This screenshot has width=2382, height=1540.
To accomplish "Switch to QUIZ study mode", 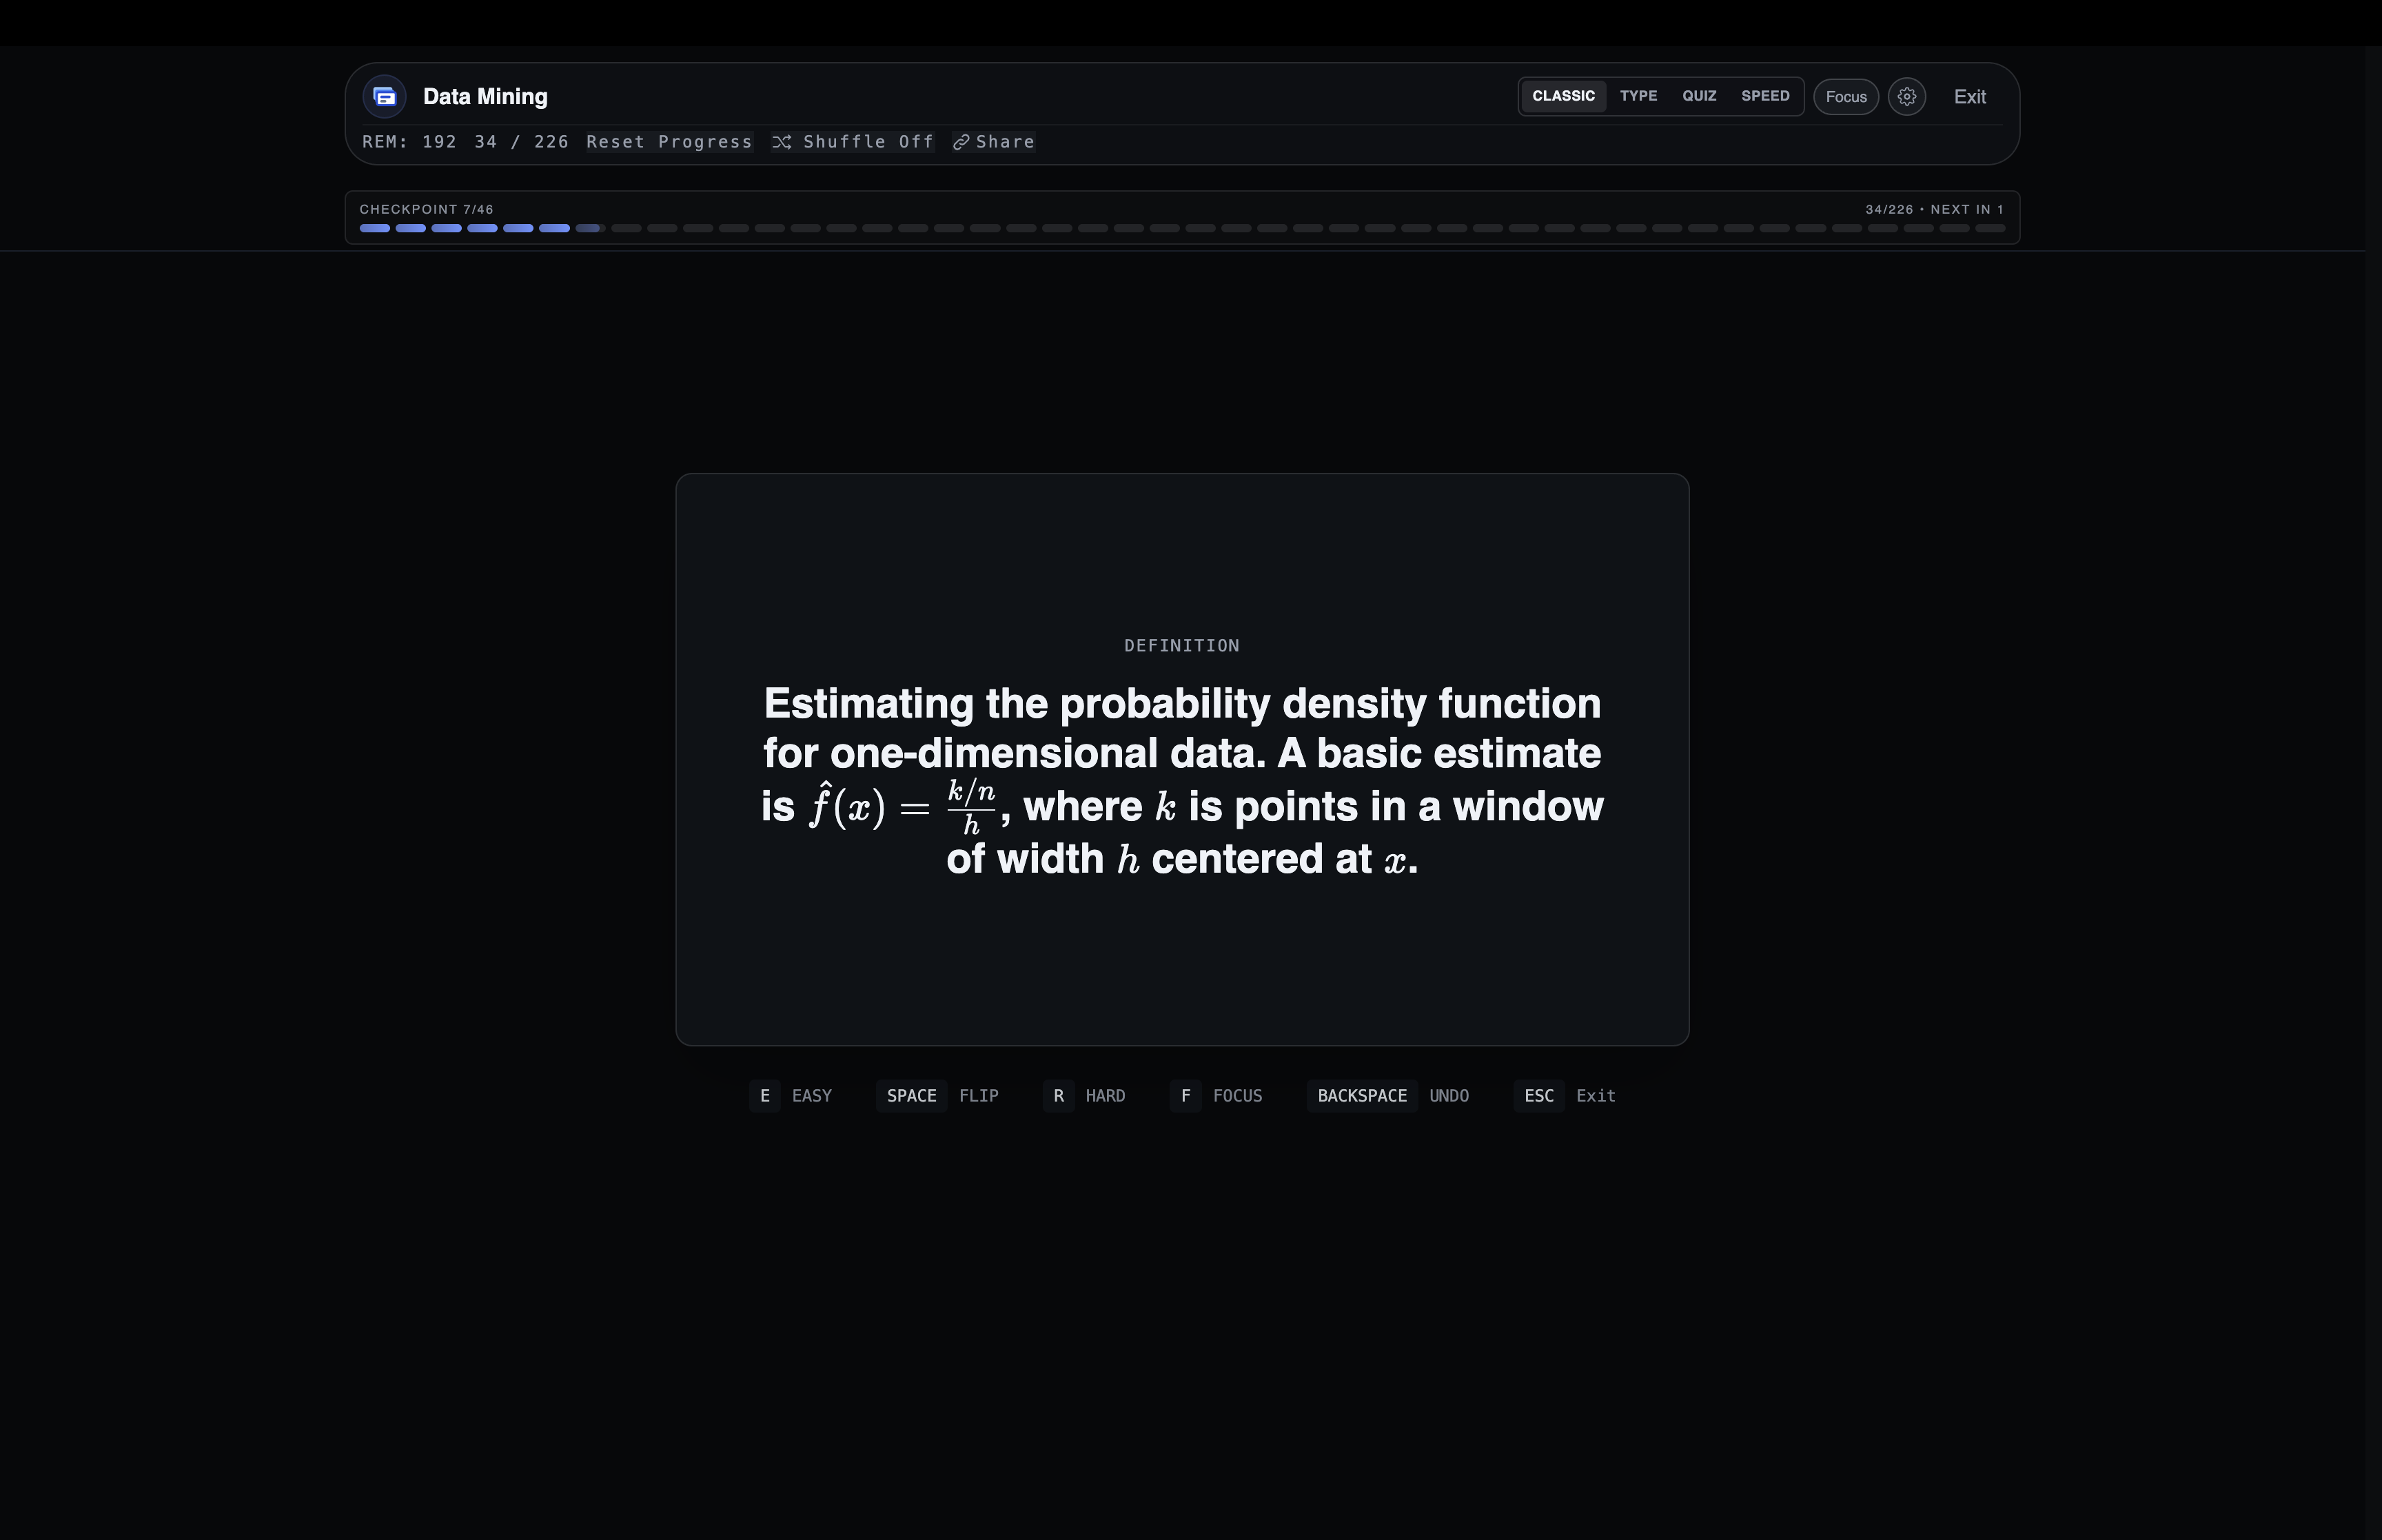I will pos(1699,96).
